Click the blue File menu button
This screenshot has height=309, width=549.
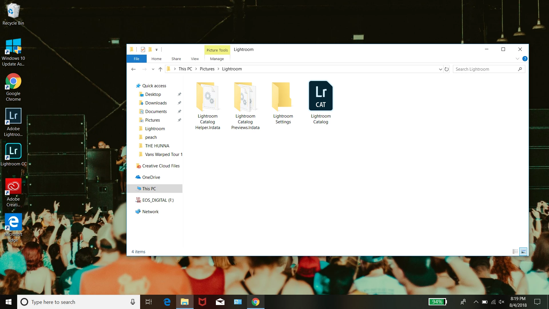[x=136, y=59]
